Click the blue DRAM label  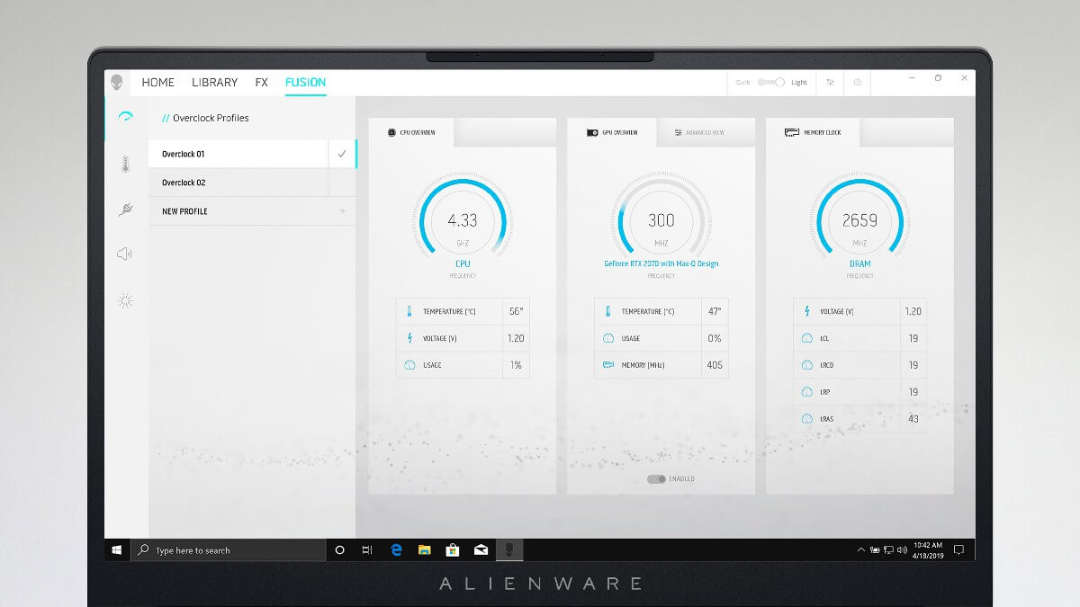point(859,263)
